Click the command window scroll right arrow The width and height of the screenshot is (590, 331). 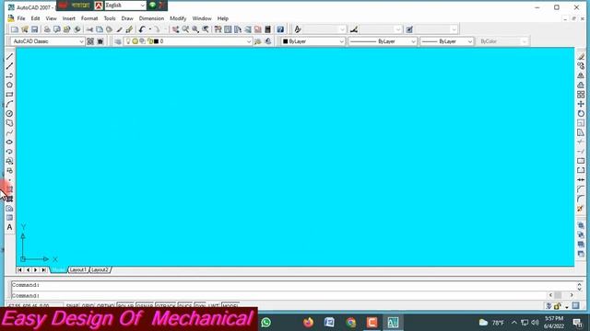click(x=572, y=295)
